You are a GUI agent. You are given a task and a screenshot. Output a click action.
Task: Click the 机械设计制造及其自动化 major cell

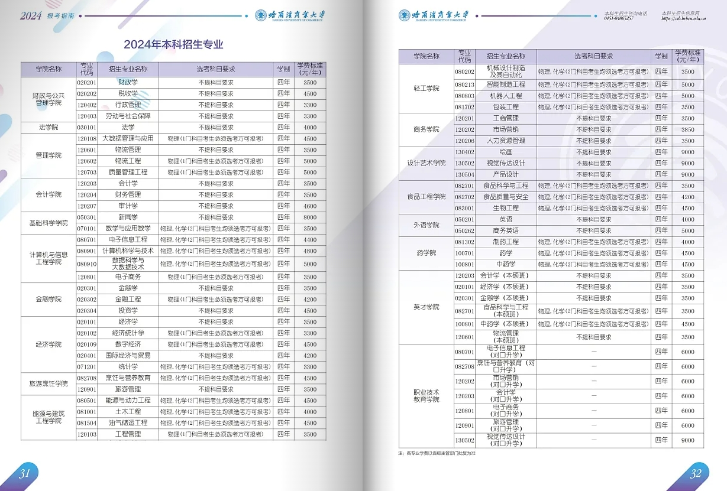pos(506,71)
